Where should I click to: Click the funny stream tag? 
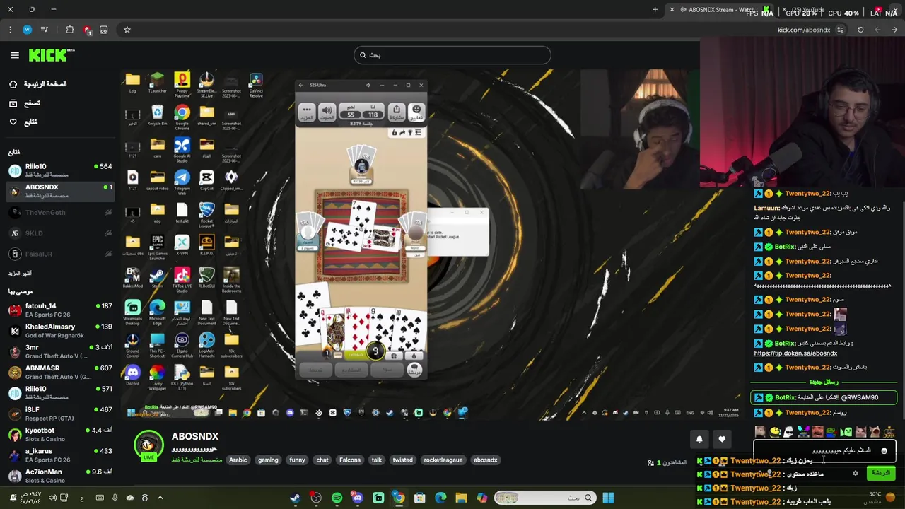297,460
